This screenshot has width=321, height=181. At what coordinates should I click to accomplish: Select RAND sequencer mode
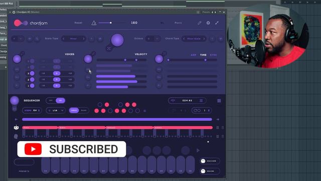pos(84,111)
